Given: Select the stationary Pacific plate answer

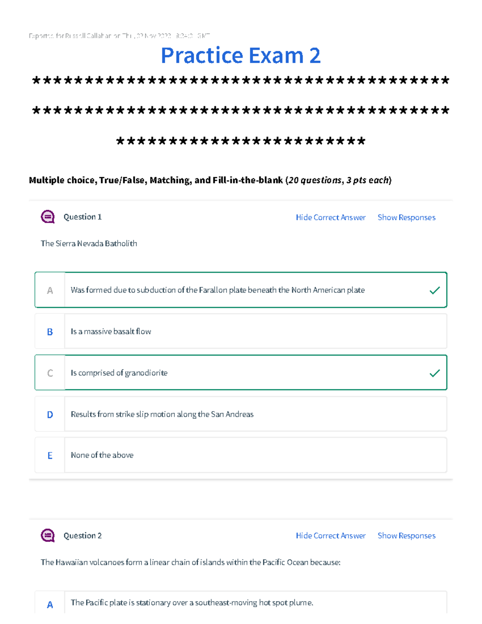Looking at the screenshot, I should (192, 603).
